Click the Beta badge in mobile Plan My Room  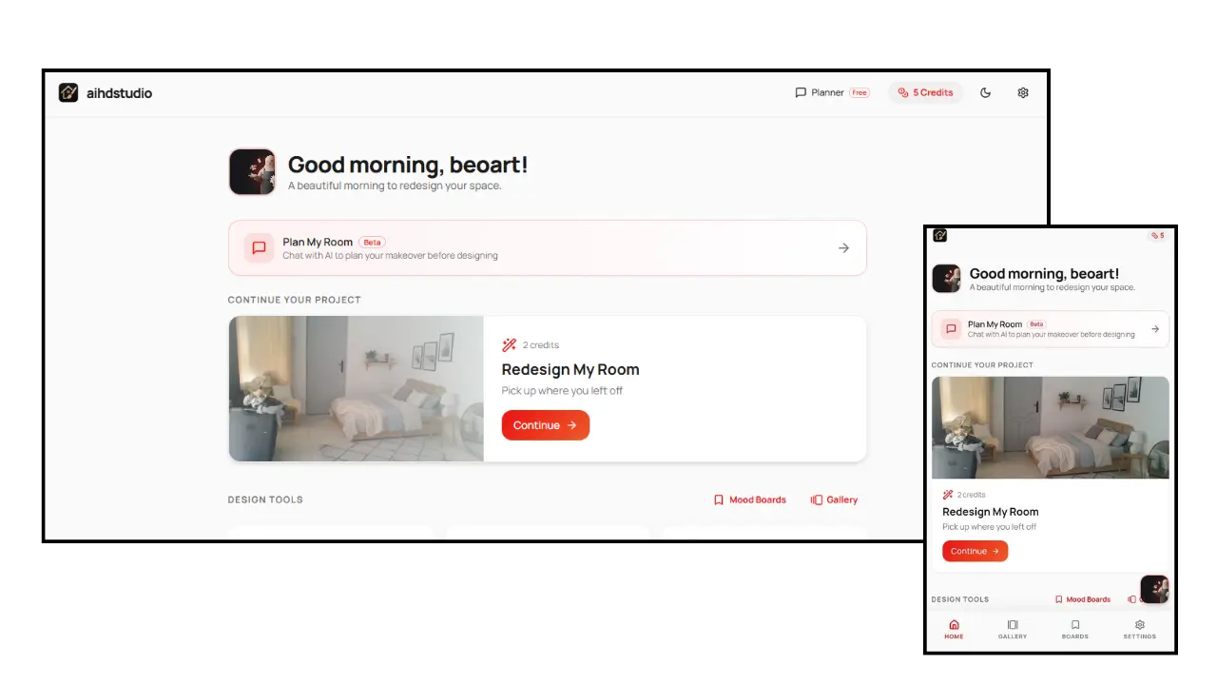tap(1036, 324)
